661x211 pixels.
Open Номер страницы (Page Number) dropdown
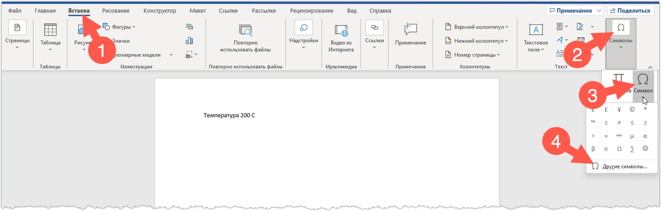472,54
